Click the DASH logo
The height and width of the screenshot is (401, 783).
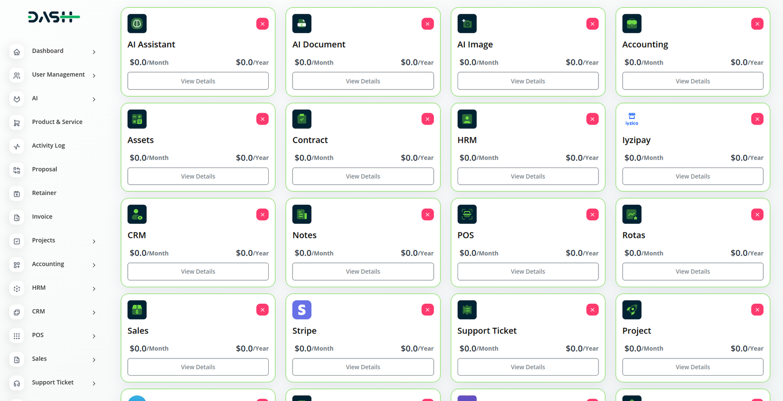pyautogui.click(x=54, y=17)
